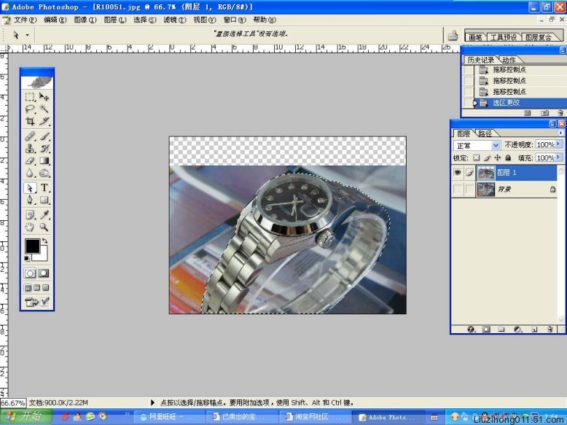Switch to the 动作 tab
The width and height of the screenshot is (567, 425).
509,60
